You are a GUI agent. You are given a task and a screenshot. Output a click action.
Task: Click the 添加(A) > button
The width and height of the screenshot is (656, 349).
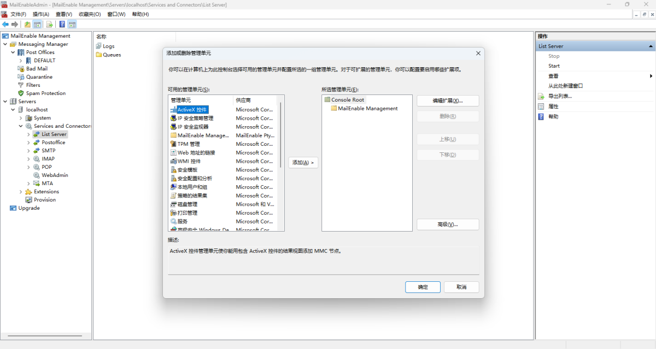tap(303, 163)
